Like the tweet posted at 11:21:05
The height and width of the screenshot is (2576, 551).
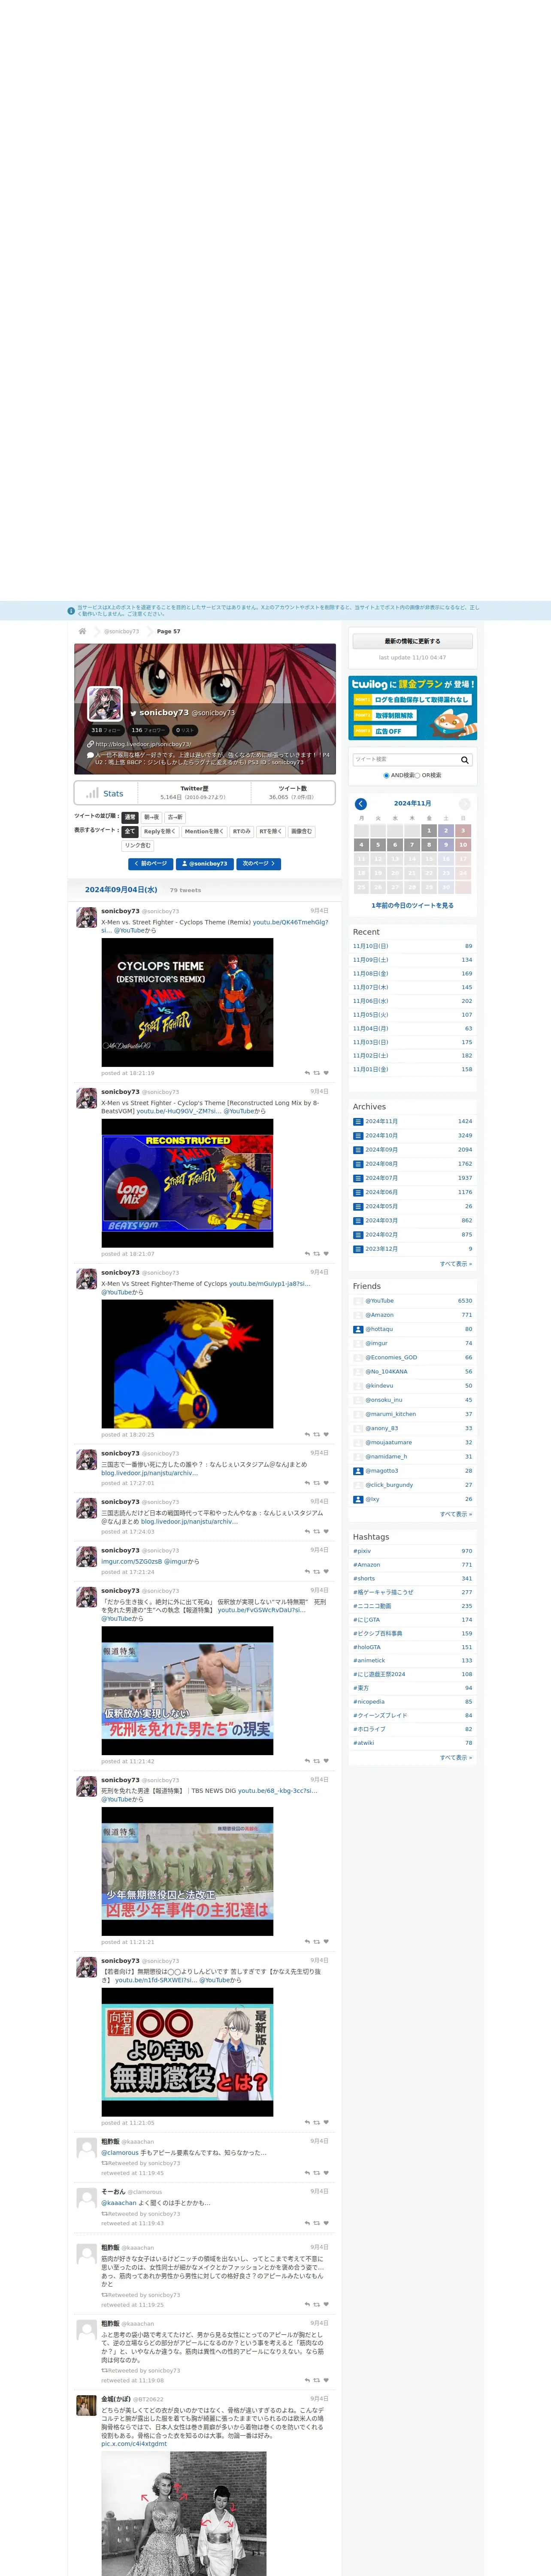tap(326, 2122)
